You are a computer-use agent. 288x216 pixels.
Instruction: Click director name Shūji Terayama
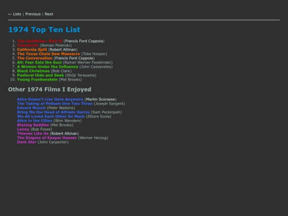point(81,75)
